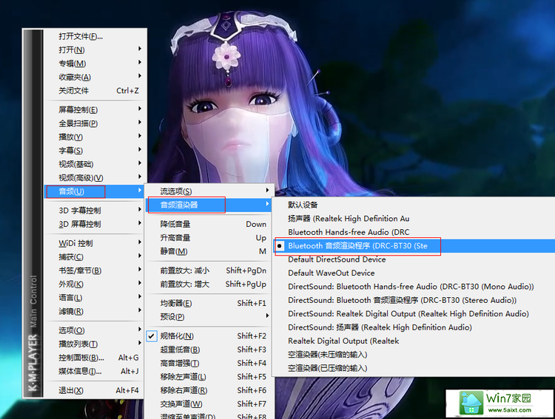Open 控制面板(B)... Alt+G
Image resolution: width=555 pixels, height=419 pixels.
tap(95, 358)
